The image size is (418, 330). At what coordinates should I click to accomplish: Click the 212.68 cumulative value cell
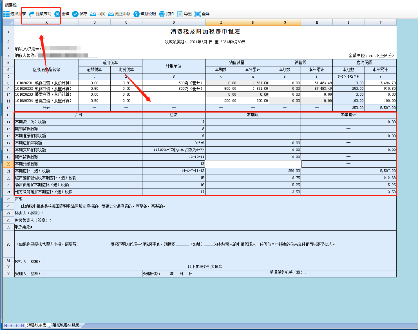pos(349,178)
